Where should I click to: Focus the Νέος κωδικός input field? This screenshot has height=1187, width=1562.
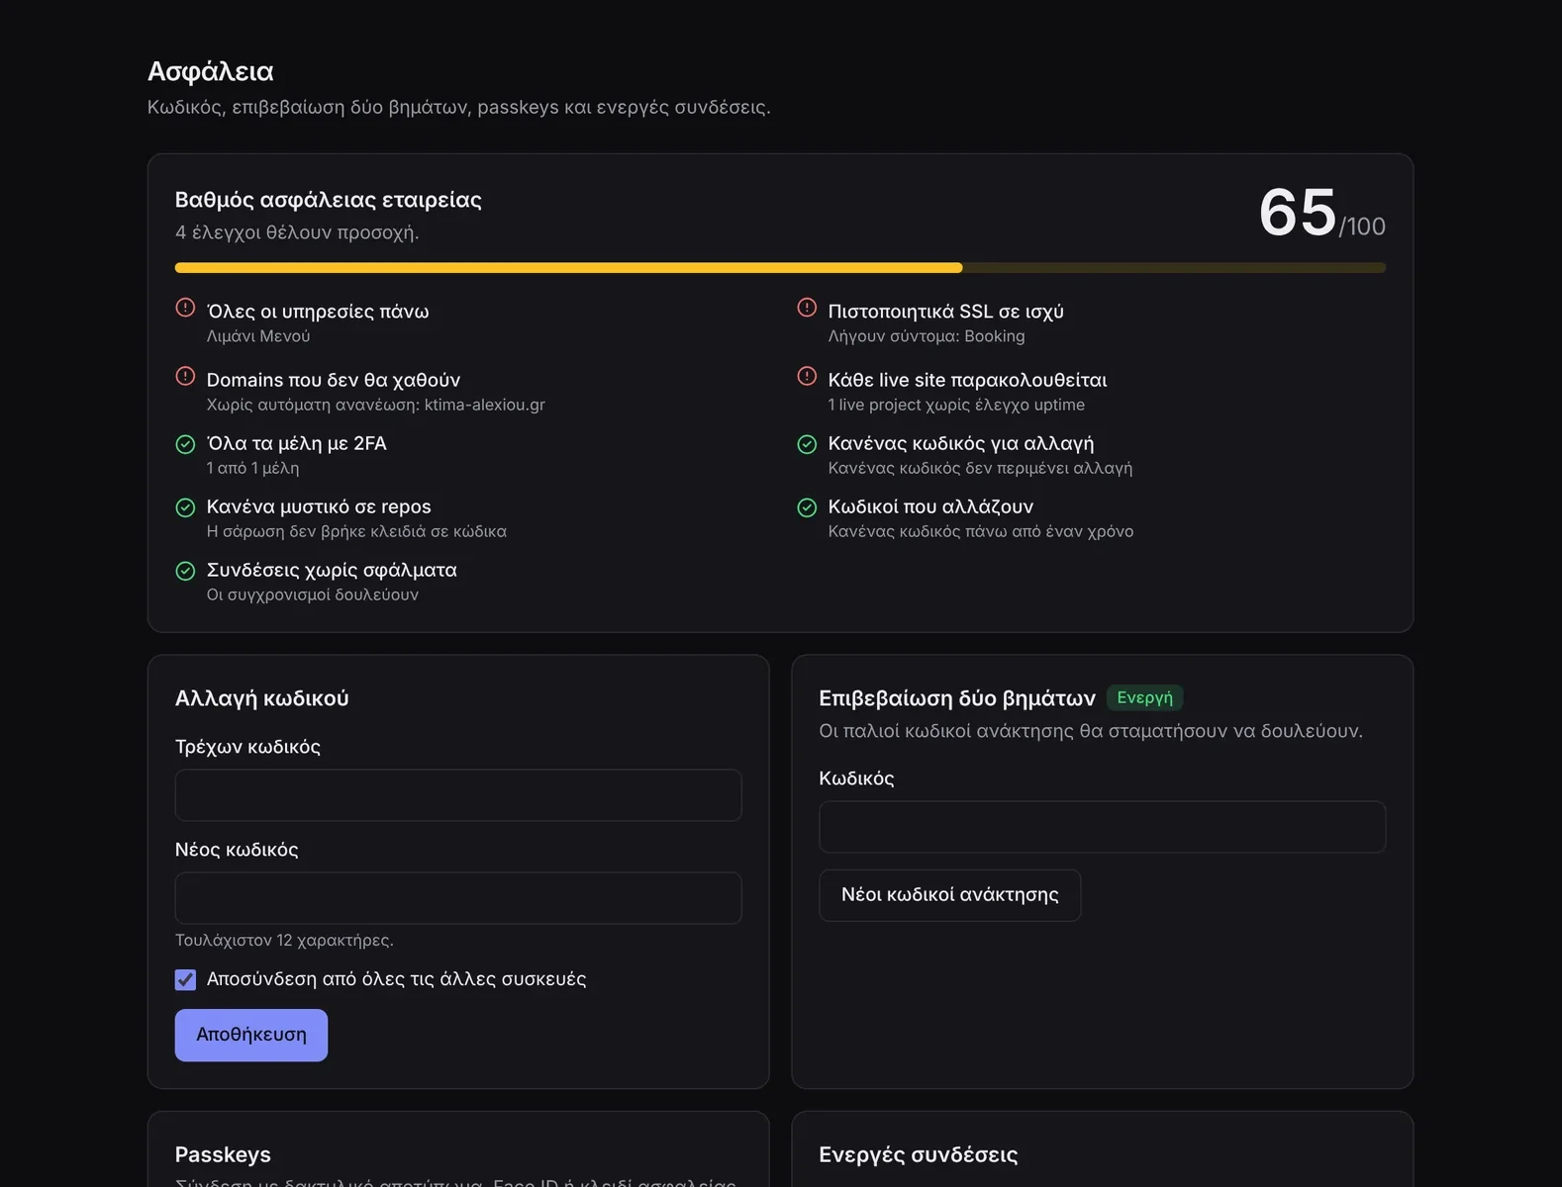point(458,898)
